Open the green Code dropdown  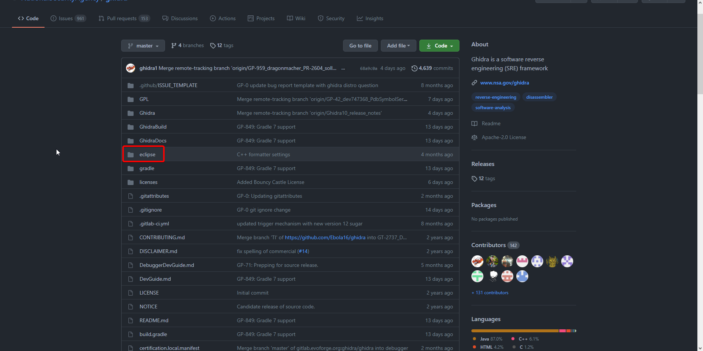click(x=439, y=46)
